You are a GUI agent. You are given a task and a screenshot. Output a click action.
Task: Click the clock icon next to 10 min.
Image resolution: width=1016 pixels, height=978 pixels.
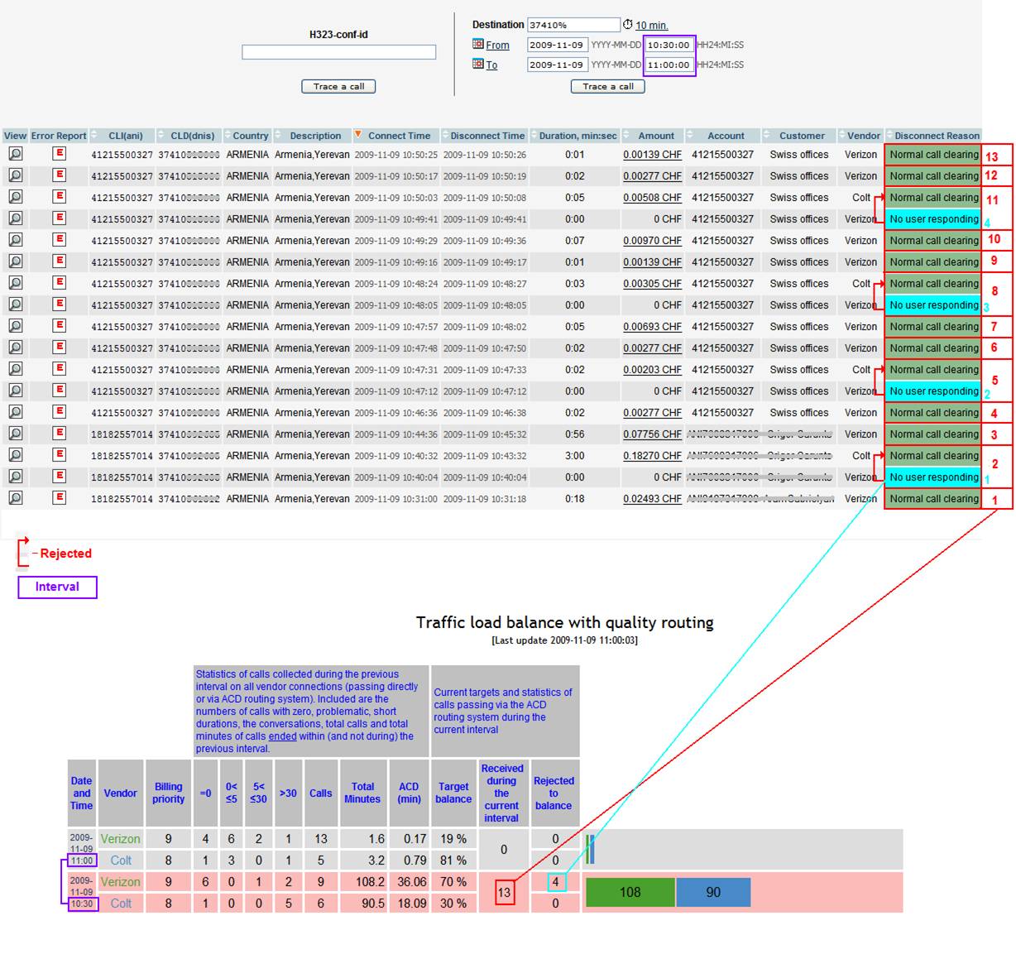click(628, 25)
